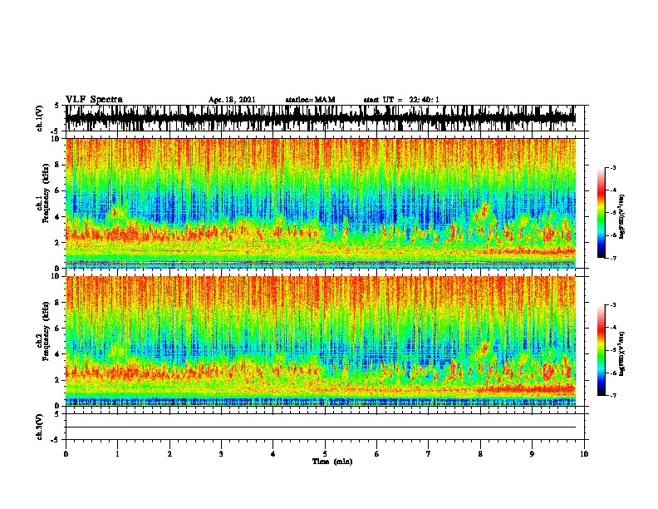Click the "ch.1(V)" waveform axis label
658x509 pixels.
39,118
